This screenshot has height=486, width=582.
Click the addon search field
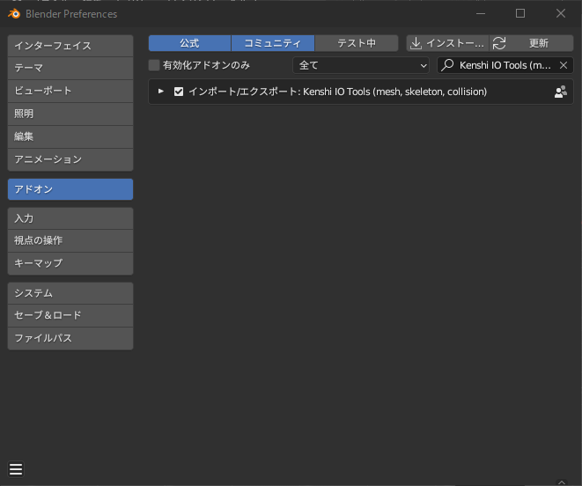505,65
